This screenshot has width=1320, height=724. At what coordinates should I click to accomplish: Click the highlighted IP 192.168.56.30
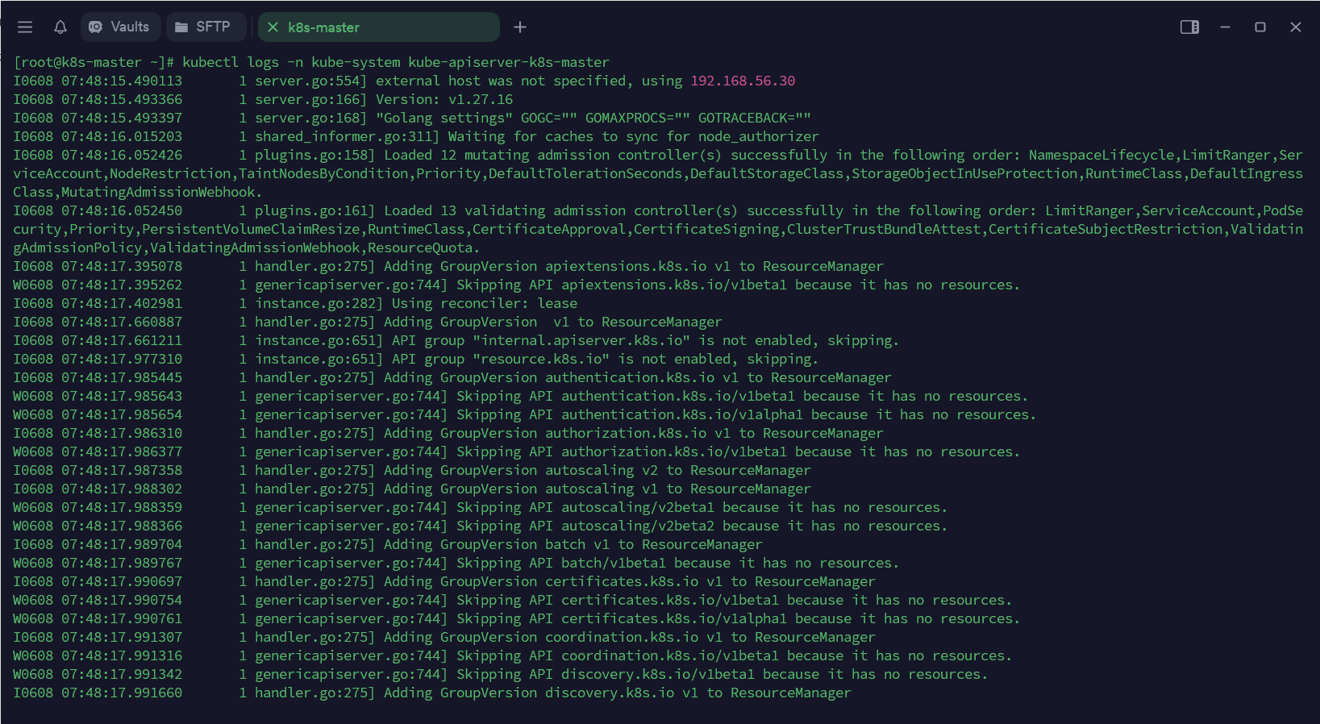743,81
